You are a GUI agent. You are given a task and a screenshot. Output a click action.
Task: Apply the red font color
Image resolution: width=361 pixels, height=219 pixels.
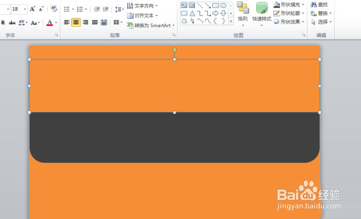click(x=50, y=22)
